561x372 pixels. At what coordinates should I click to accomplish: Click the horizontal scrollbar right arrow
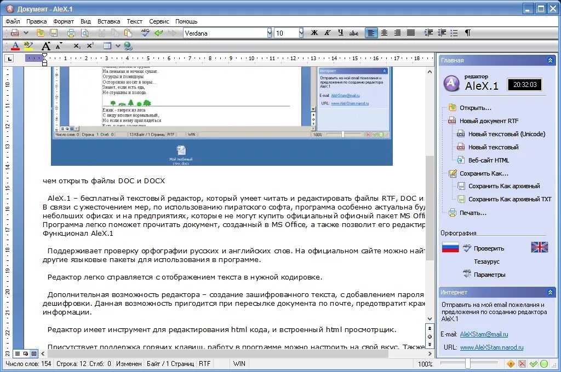430,354
